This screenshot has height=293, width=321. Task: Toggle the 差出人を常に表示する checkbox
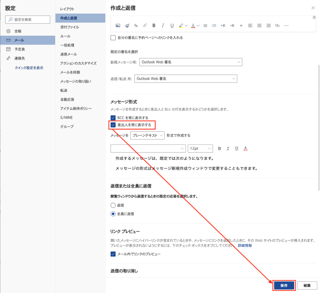tap(113, 125)
